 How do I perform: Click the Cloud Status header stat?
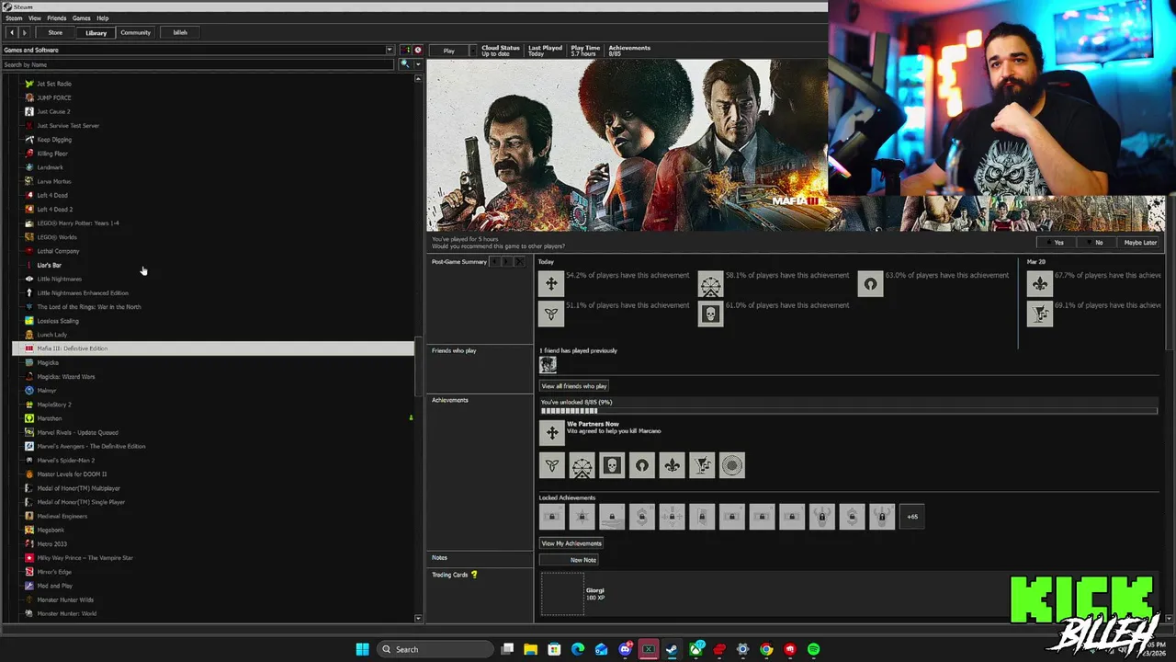(x=501, y=51)
